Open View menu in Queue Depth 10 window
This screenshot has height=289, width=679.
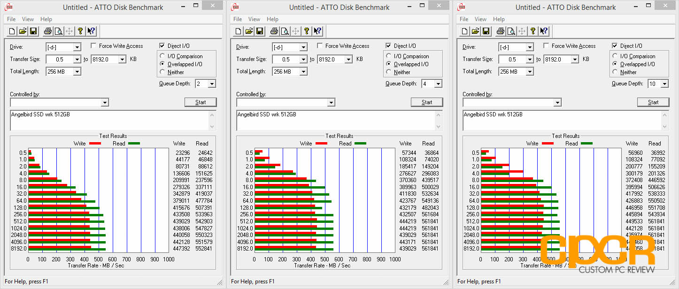click(480, 19)
